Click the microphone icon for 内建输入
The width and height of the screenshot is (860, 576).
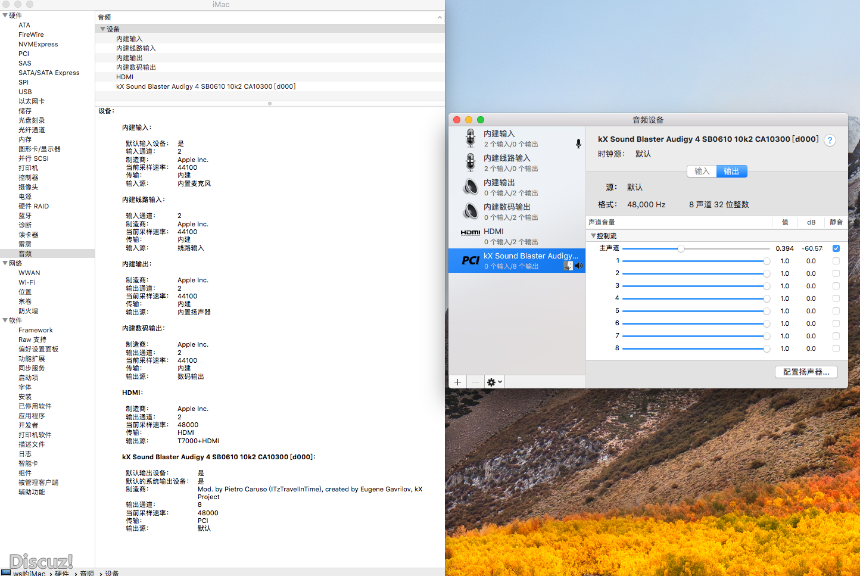tap(470, 138)
